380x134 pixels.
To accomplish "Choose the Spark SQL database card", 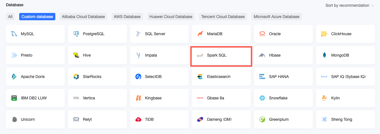I will [x=221, y=55].
